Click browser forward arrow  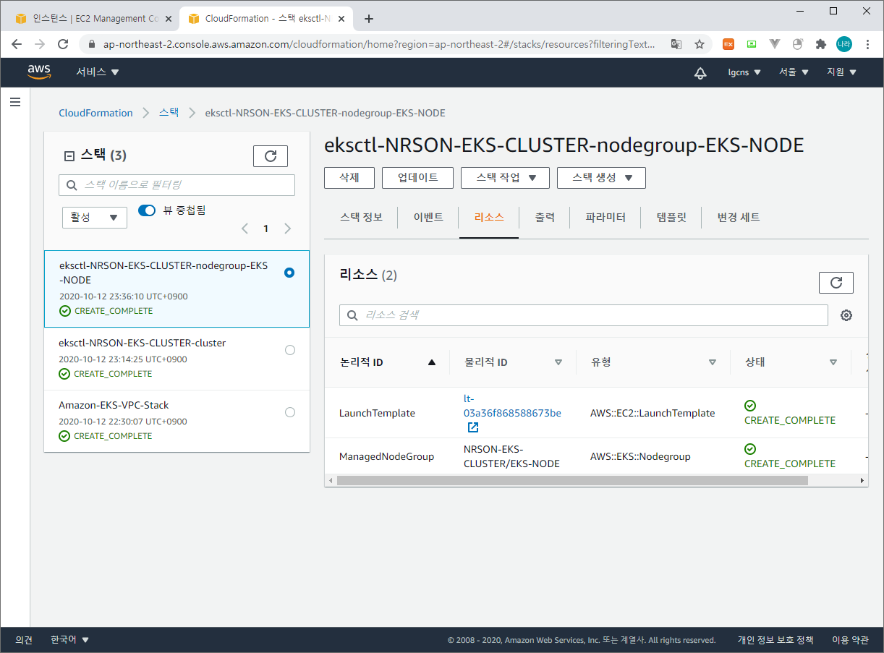[40, 44]
